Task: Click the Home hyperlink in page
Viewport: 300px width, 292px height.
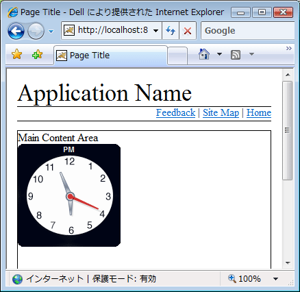Action: tap(259, 112)
